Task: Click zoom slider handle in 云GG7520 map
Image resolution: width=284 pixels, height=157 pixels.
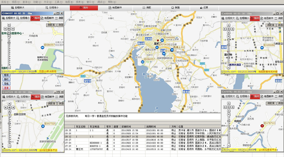Action: (9, 123)
